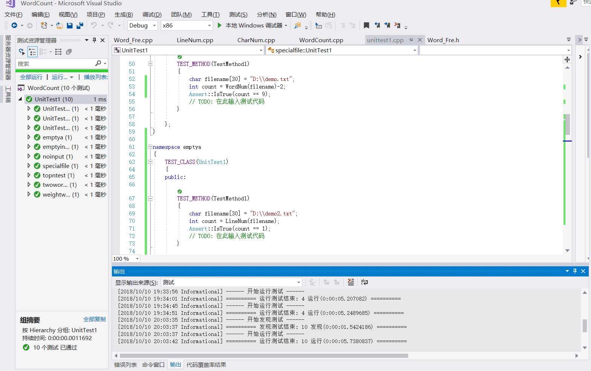Click the expand all list icon in Test Explorer
Screen dimensions: 591x371
tap(58, 52)
